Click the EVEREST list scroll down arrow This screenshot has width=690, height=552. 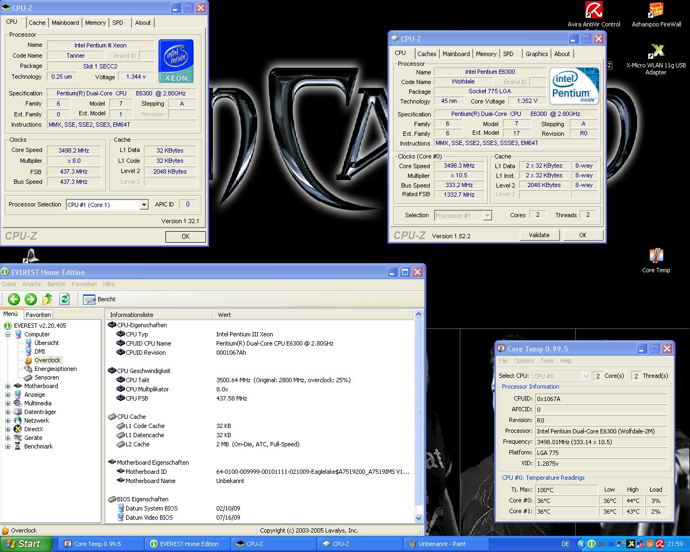[419, 518]
